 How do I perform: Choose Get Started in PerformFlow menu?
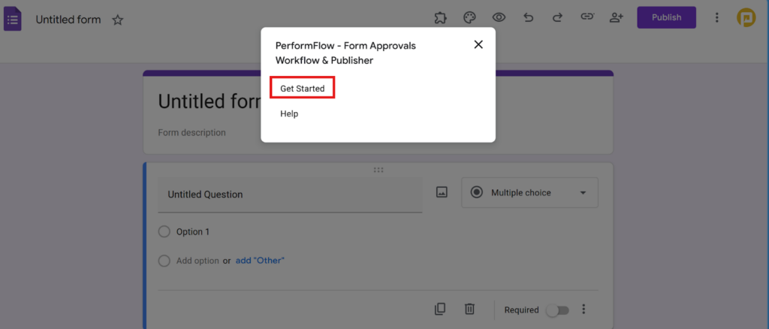tap(303, 89)
